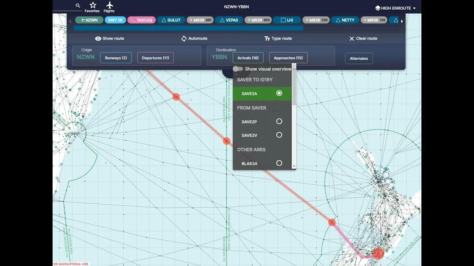This screenshot has height=266, width=474.
Task: Select the SAVE2A arrival radio button
Action: coord(279,93)
